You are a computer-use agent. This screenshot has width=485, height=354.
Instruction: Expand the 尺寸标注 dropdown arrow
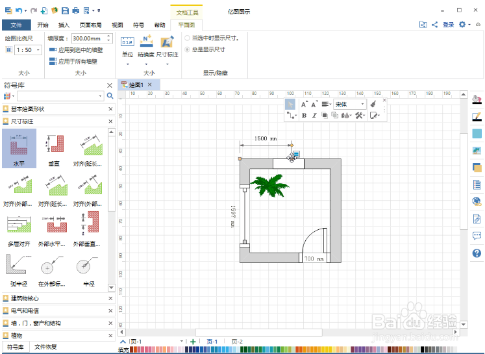click(x=168, y=64)
